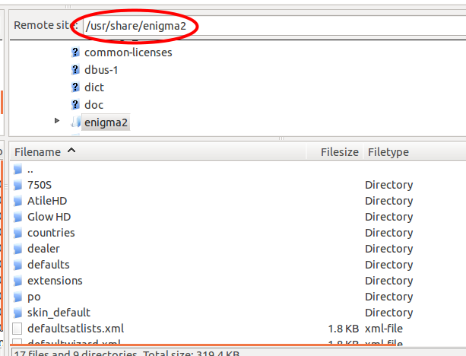The image size is (466, 356).
Task: Select the extensions directory row
Action: (238, 281)
